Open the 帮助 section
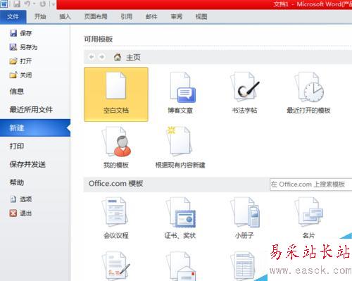 tap(17, 182)
